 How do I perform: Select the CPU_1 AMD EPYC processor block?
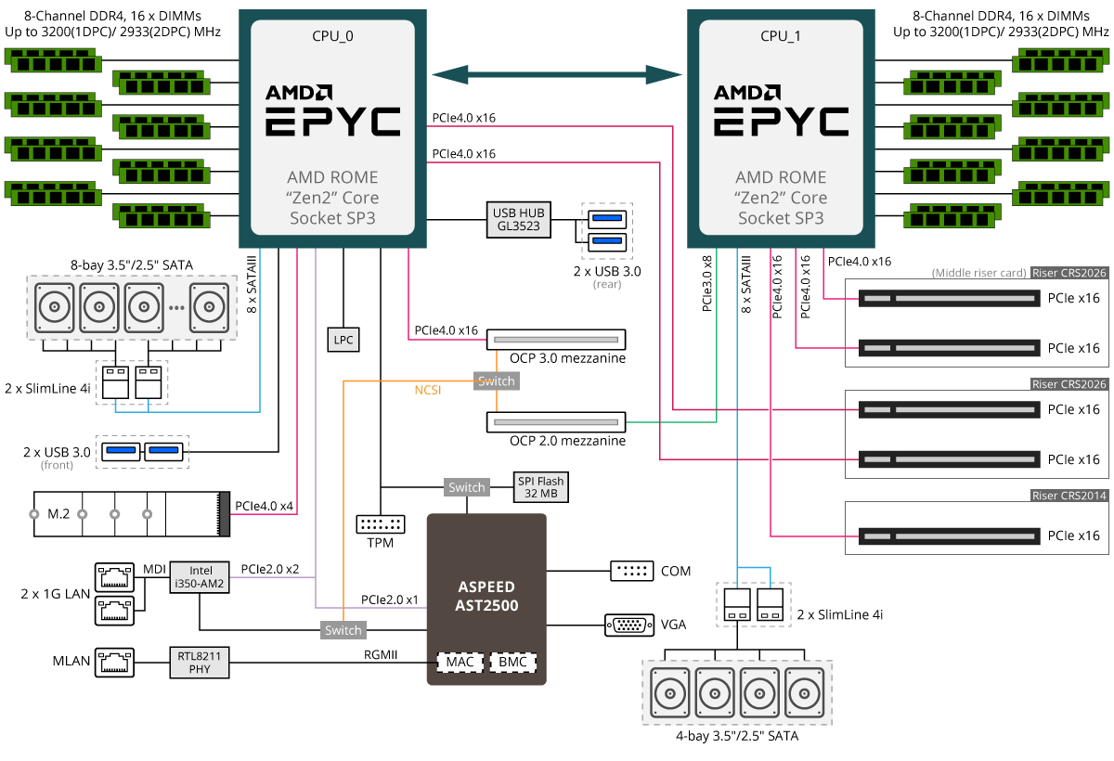click(781, 128)
